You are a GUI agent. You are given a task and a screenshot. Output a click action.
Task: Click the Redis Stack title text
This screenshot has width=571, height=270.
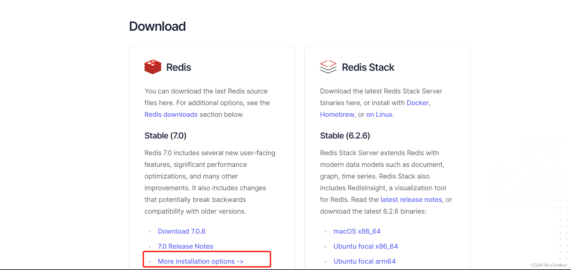click(368, 67)
